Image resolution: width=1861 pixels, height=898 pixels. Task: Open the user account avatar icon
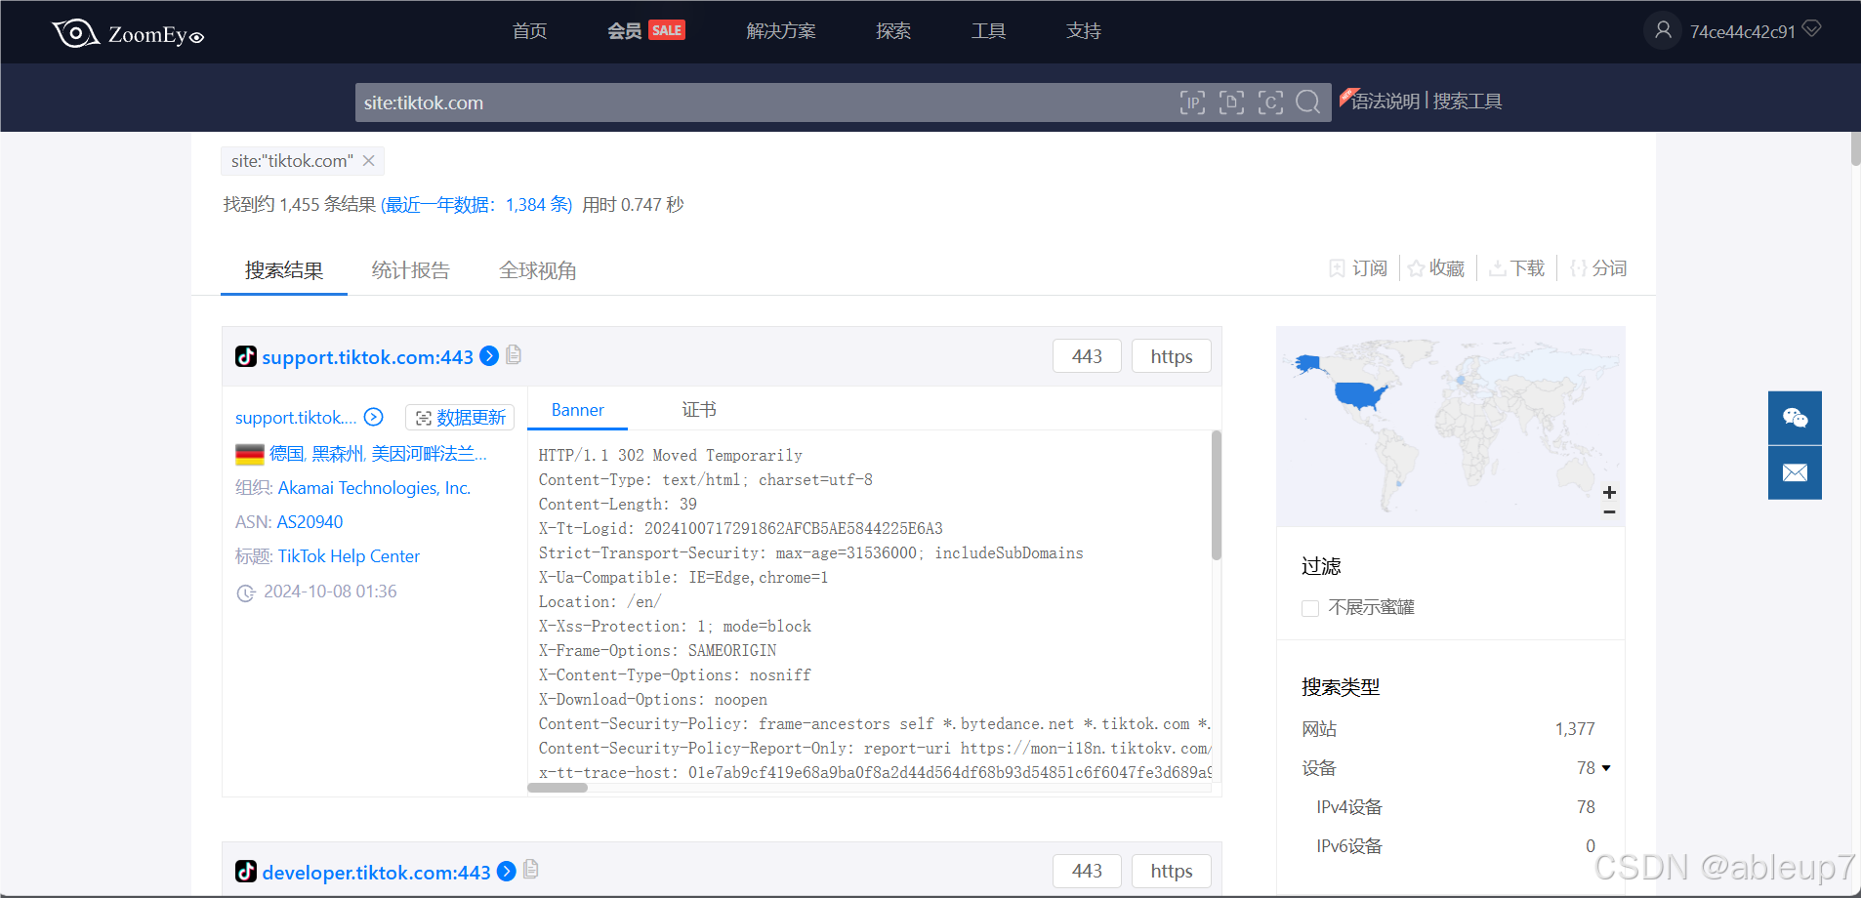(x=1663, y=30)
